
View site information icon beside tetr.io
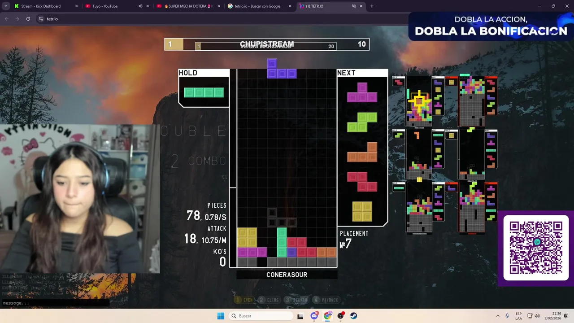click(41, 19)
